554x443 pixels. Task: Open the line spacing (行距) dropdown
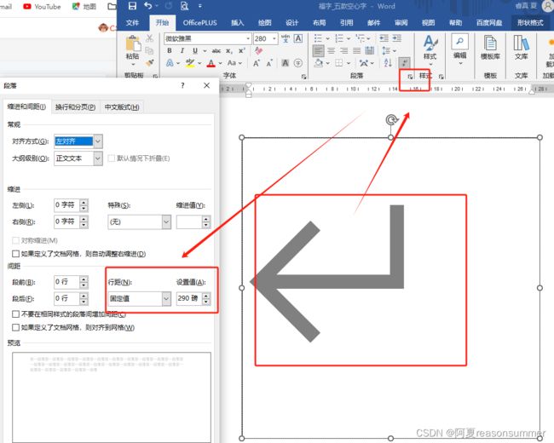tap(165, 299)
